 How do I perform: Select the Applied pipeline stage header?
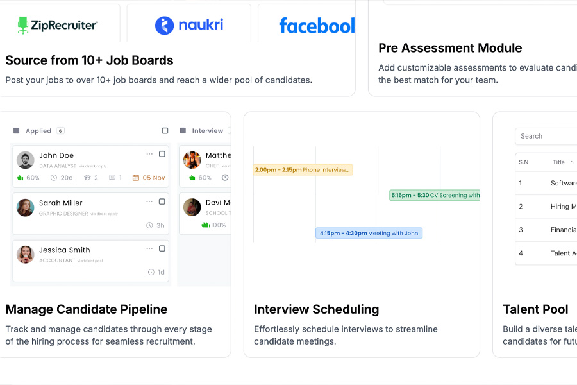pos(38,131)
